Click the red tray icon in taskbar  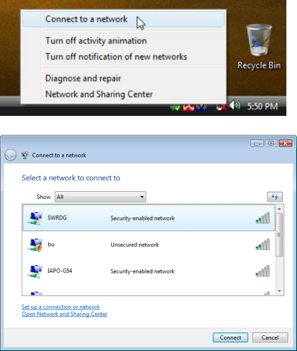click(x=188, y=107)
